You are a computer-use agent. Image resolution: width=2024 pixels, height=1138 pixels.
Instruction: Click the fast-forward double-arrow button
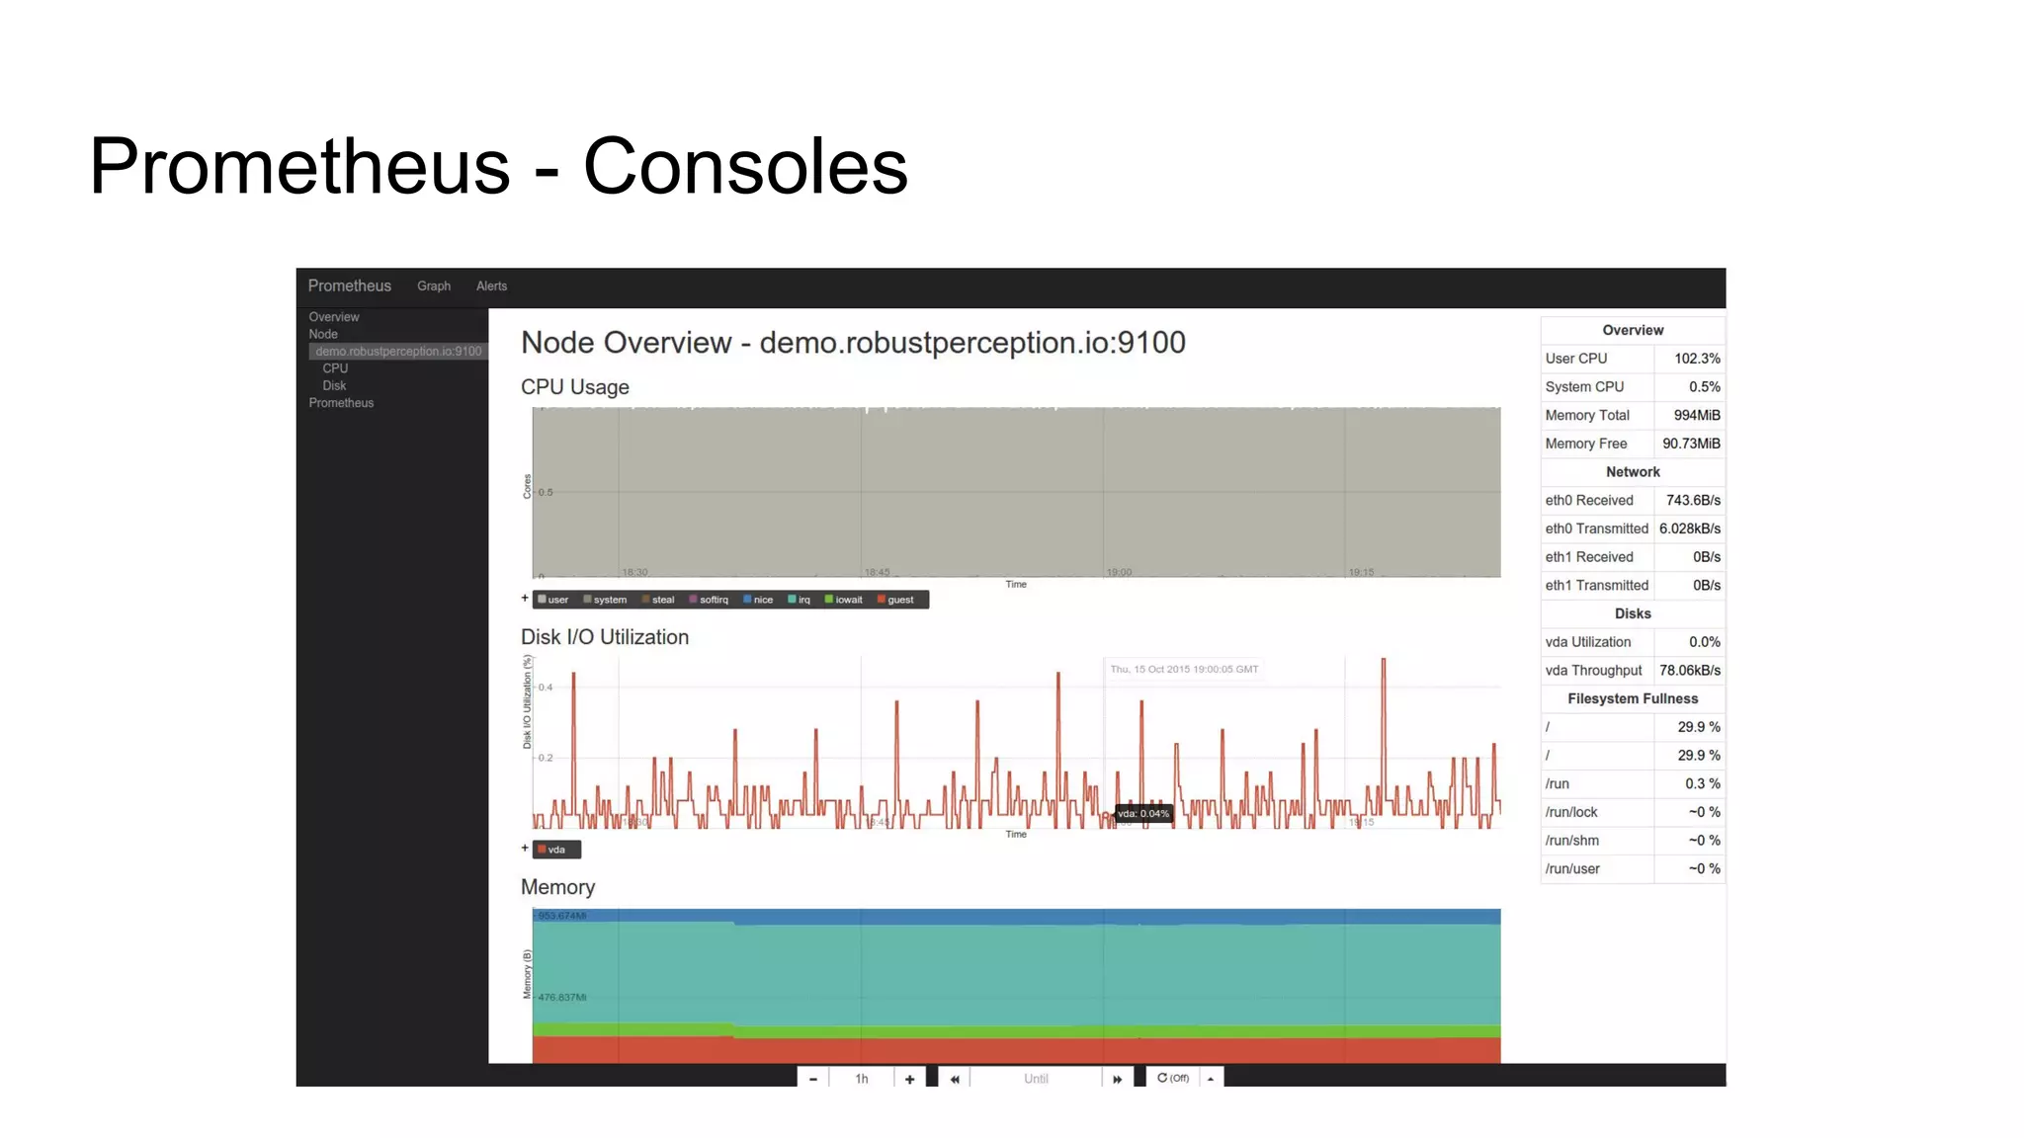(1117, 1079)
